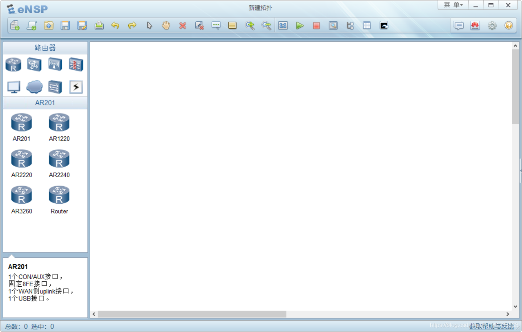
Task: Click the AR201 section header label
Action: click(45, 103)
